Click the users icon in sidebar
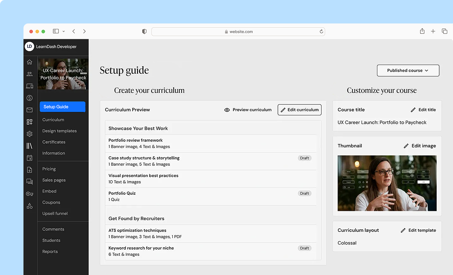Viewport: 453px width, 275px height. pos(30,74)
